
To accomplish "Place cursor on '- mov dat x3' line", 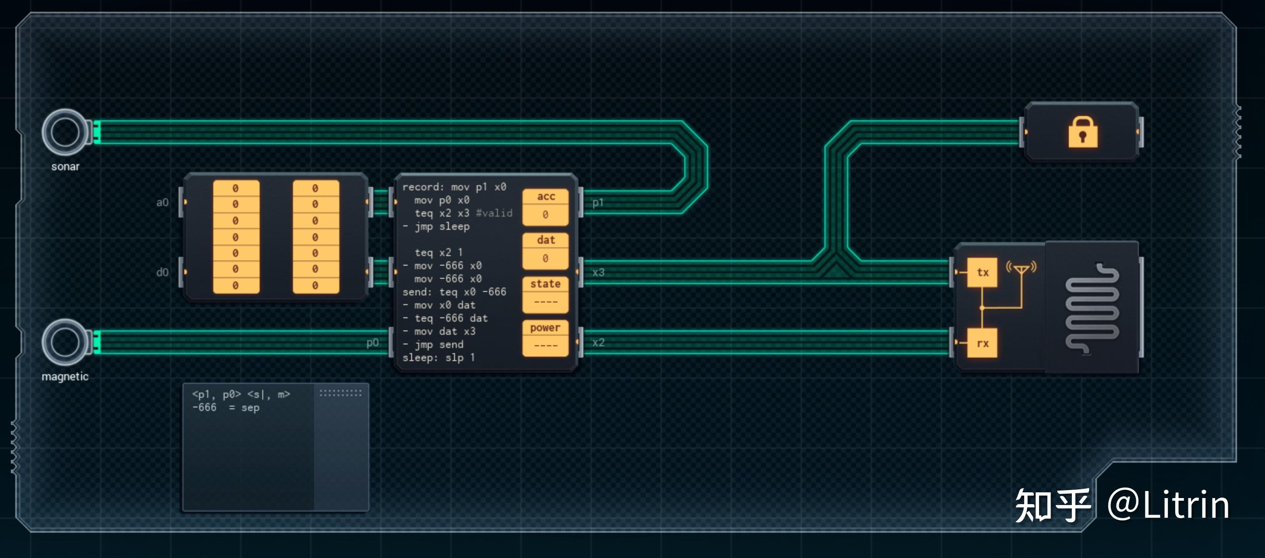I will coord(439,331).
